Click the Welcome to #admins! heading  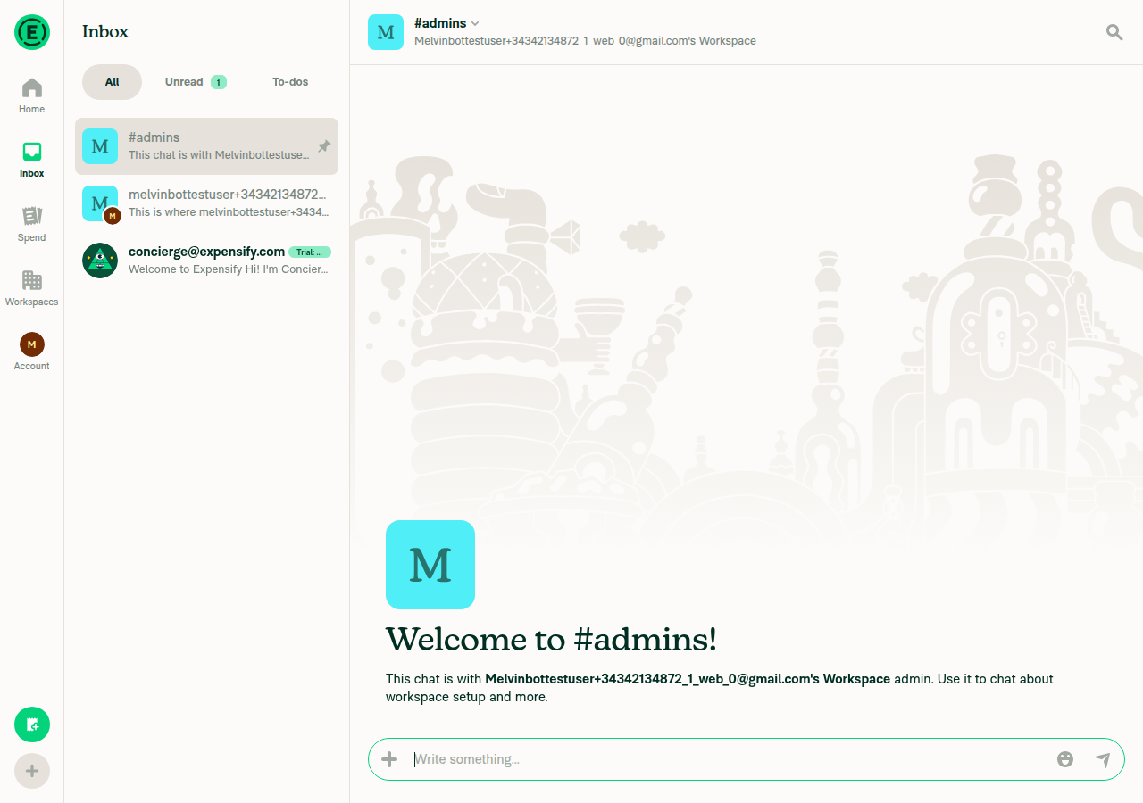(x=551, y=640)
